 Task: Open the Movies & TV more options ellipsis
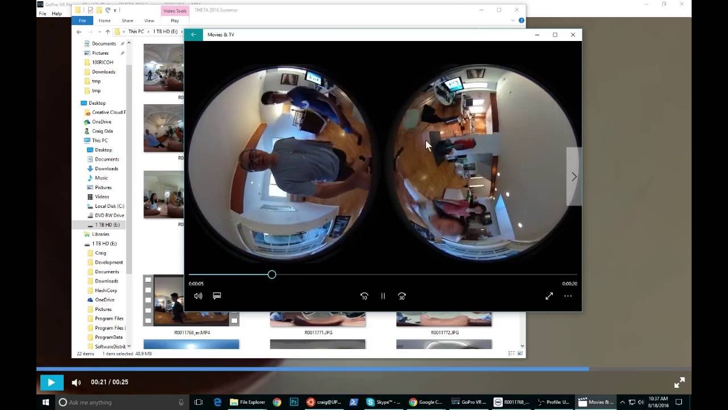568,296
